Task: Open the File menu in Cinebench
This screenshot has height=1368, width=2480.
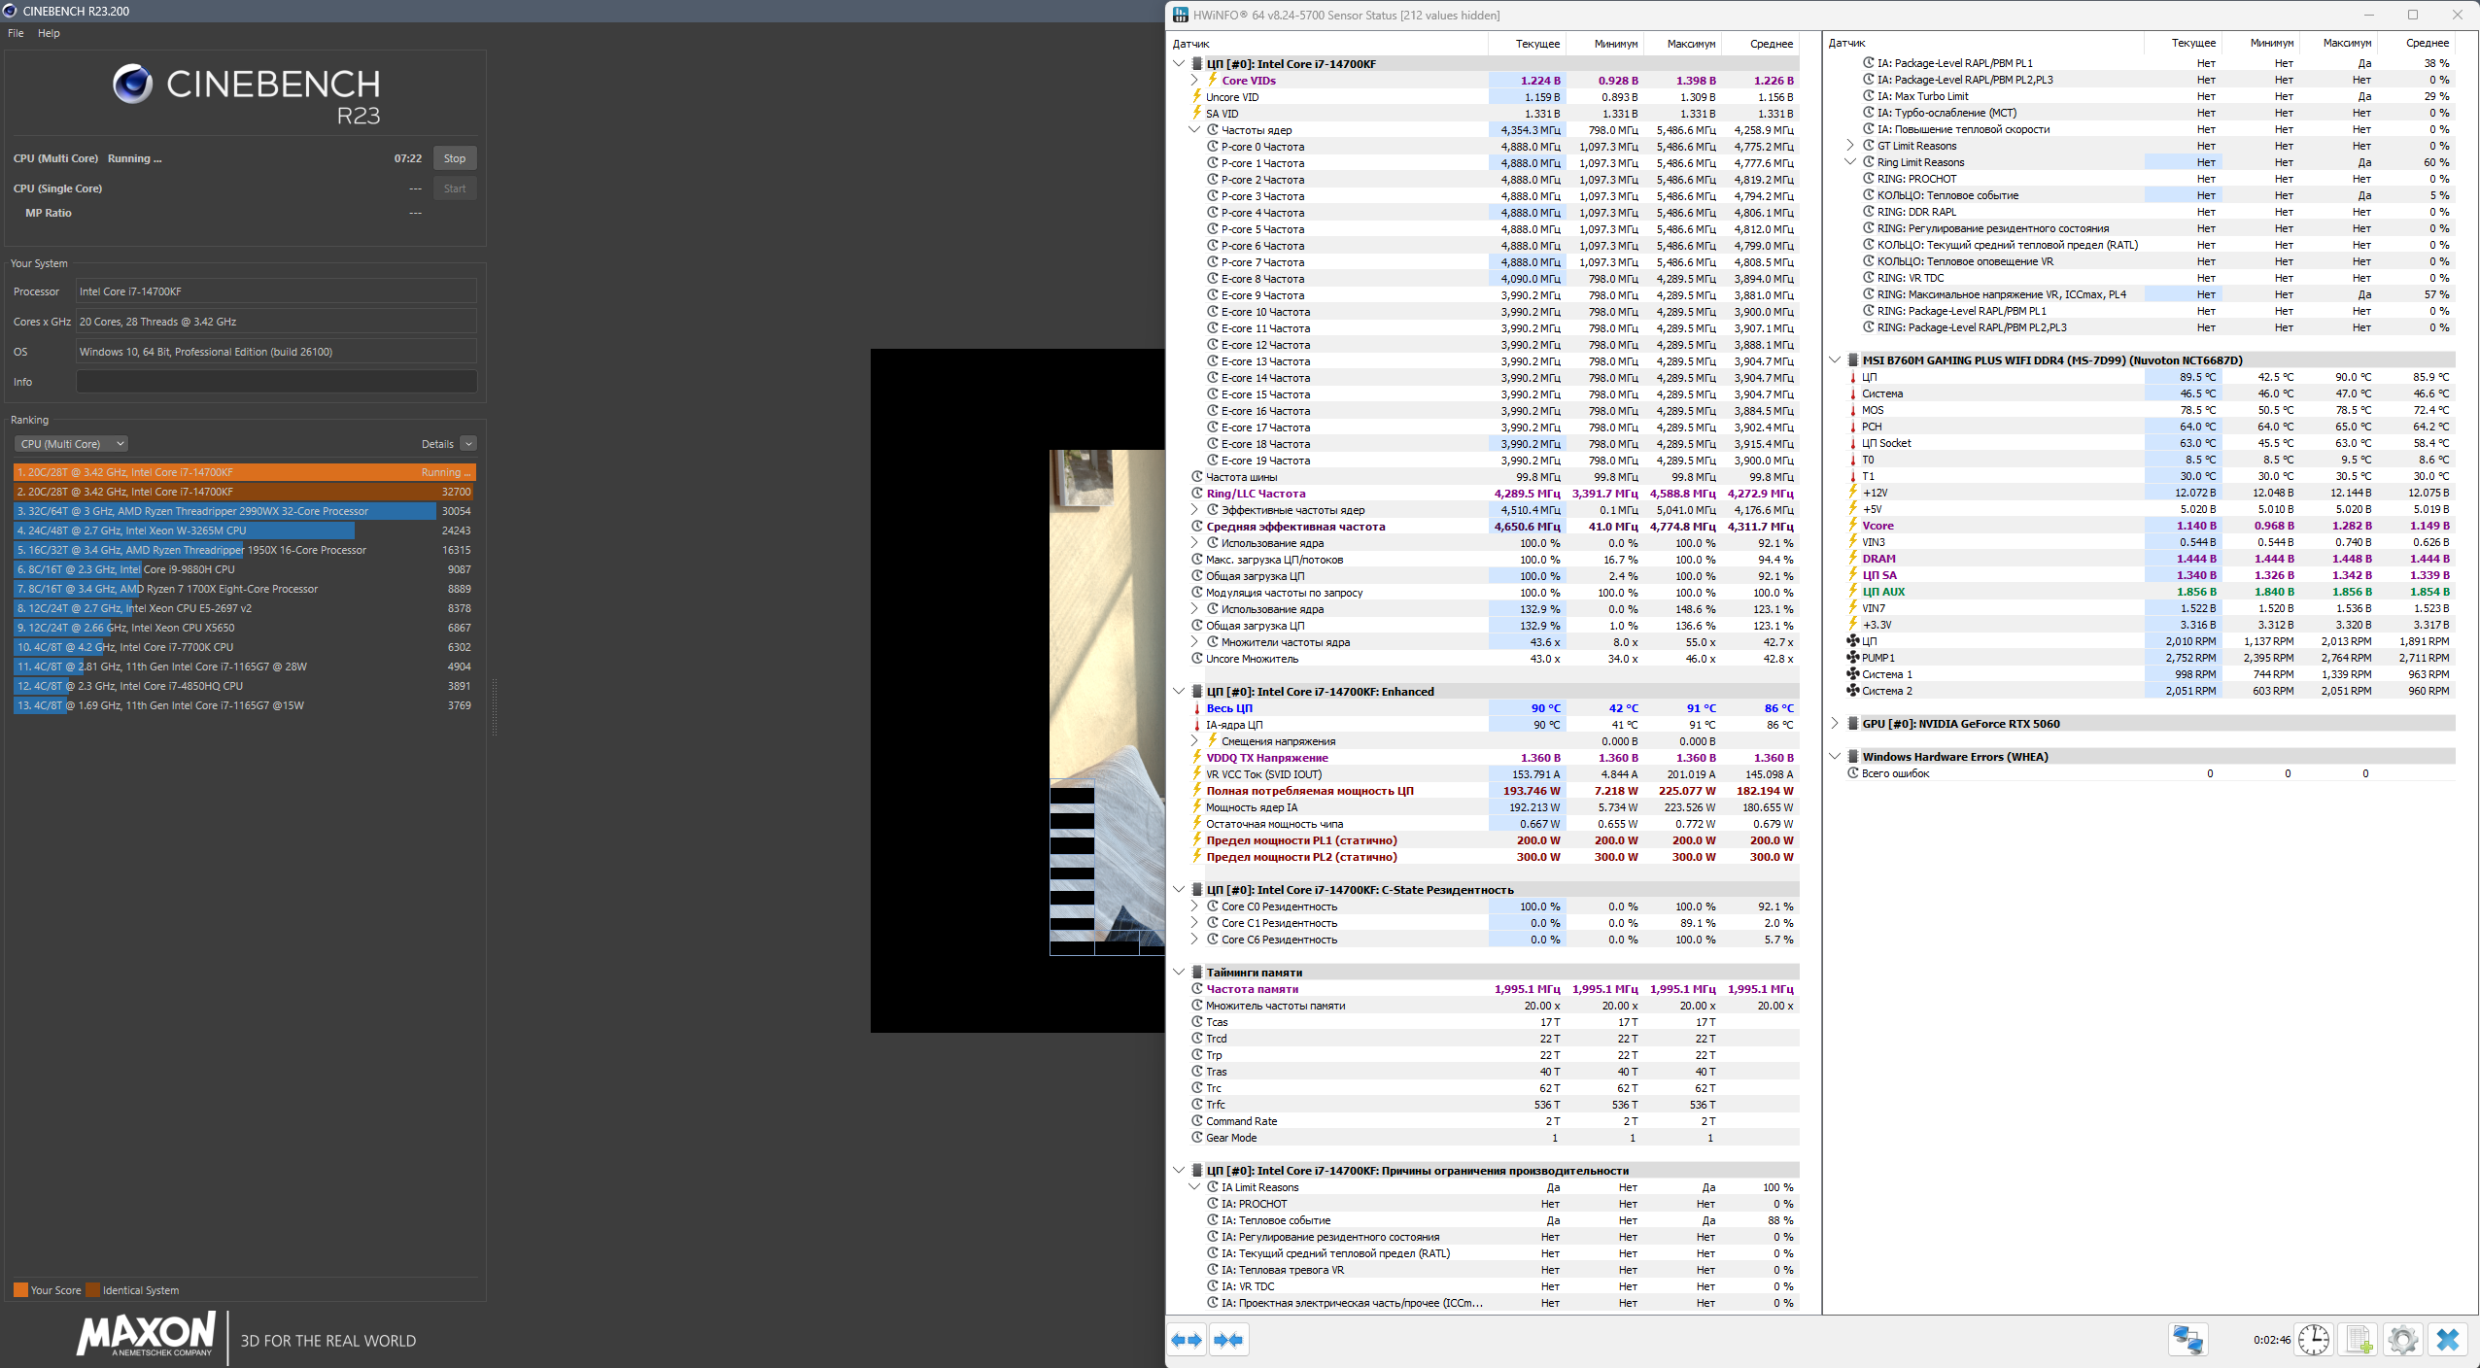Action: pyautogui.click(x=16, y=33)
